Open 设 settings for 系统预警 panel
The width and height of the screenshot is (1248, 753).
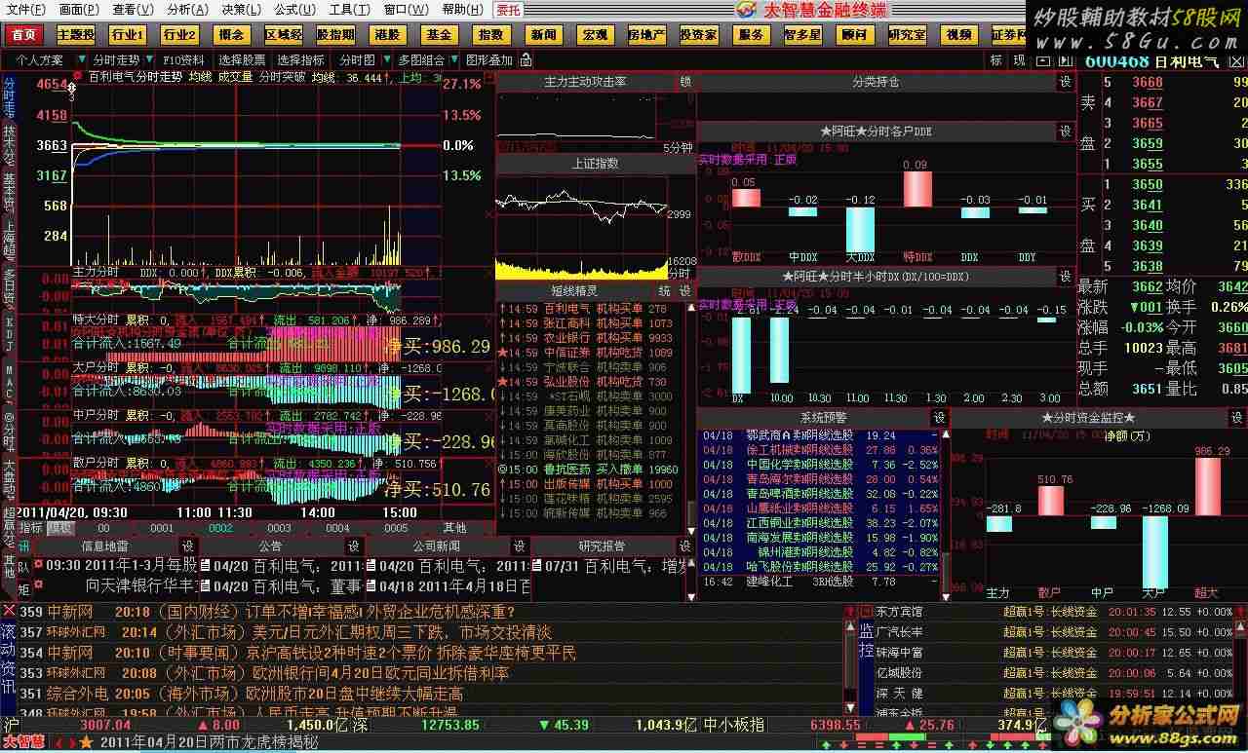[x=940, y=417]
